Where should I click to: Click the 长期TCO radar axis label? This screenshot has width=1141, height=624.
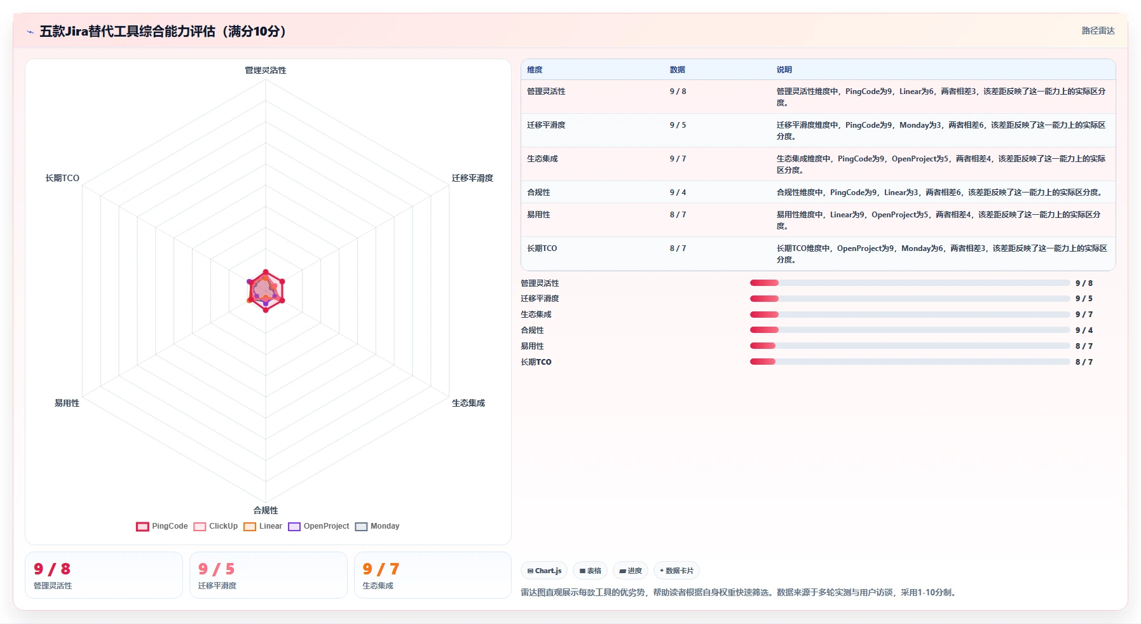click(62, 178)
